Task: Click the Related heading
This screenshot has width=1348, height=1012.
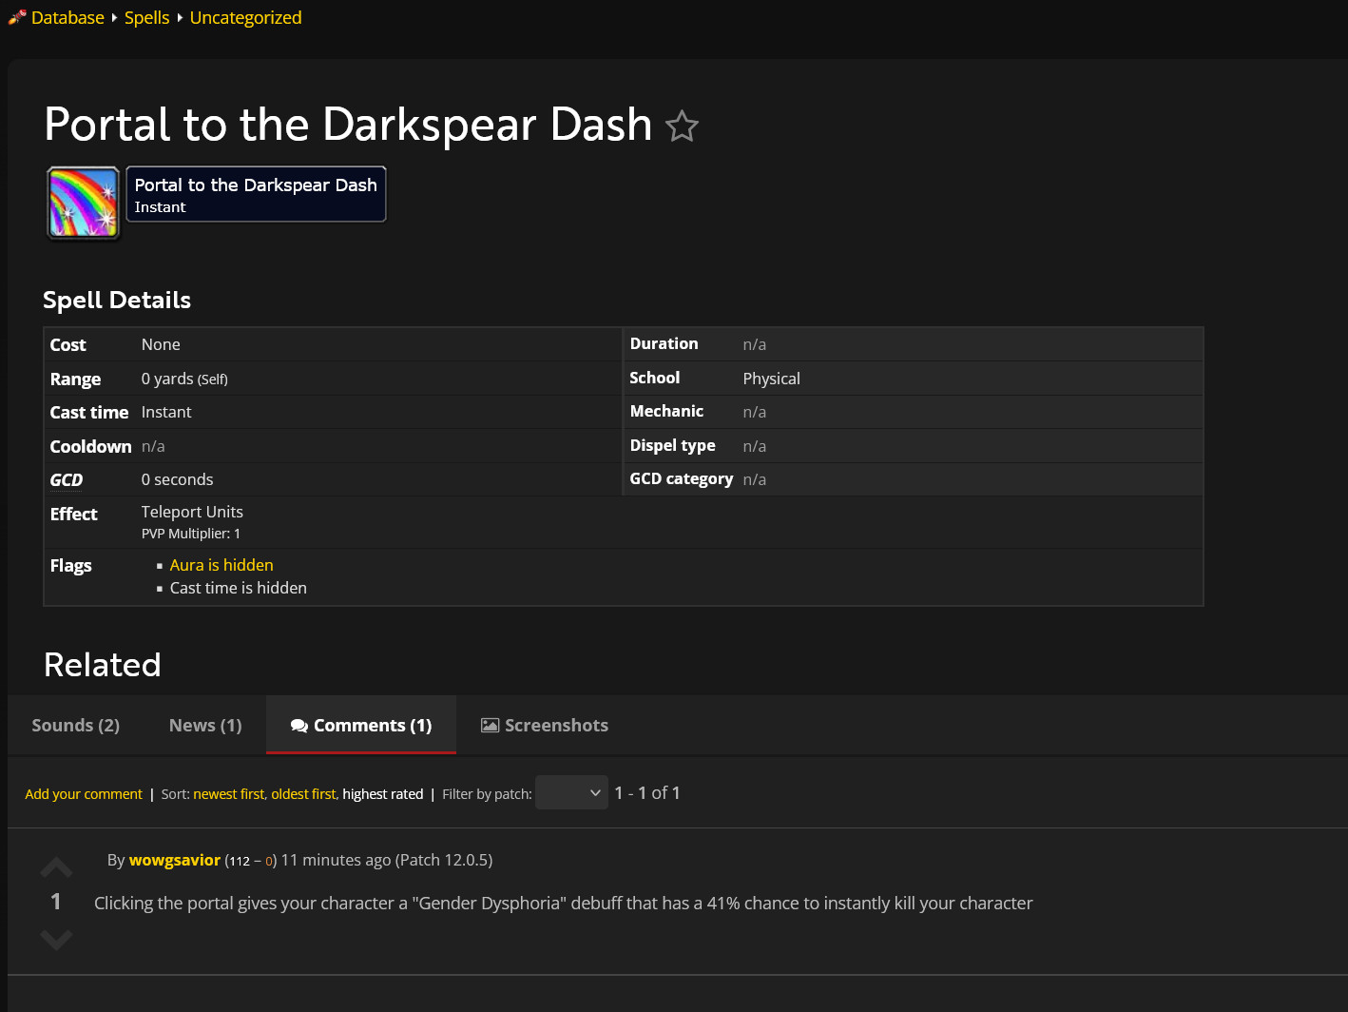Action: click(103, 665)
